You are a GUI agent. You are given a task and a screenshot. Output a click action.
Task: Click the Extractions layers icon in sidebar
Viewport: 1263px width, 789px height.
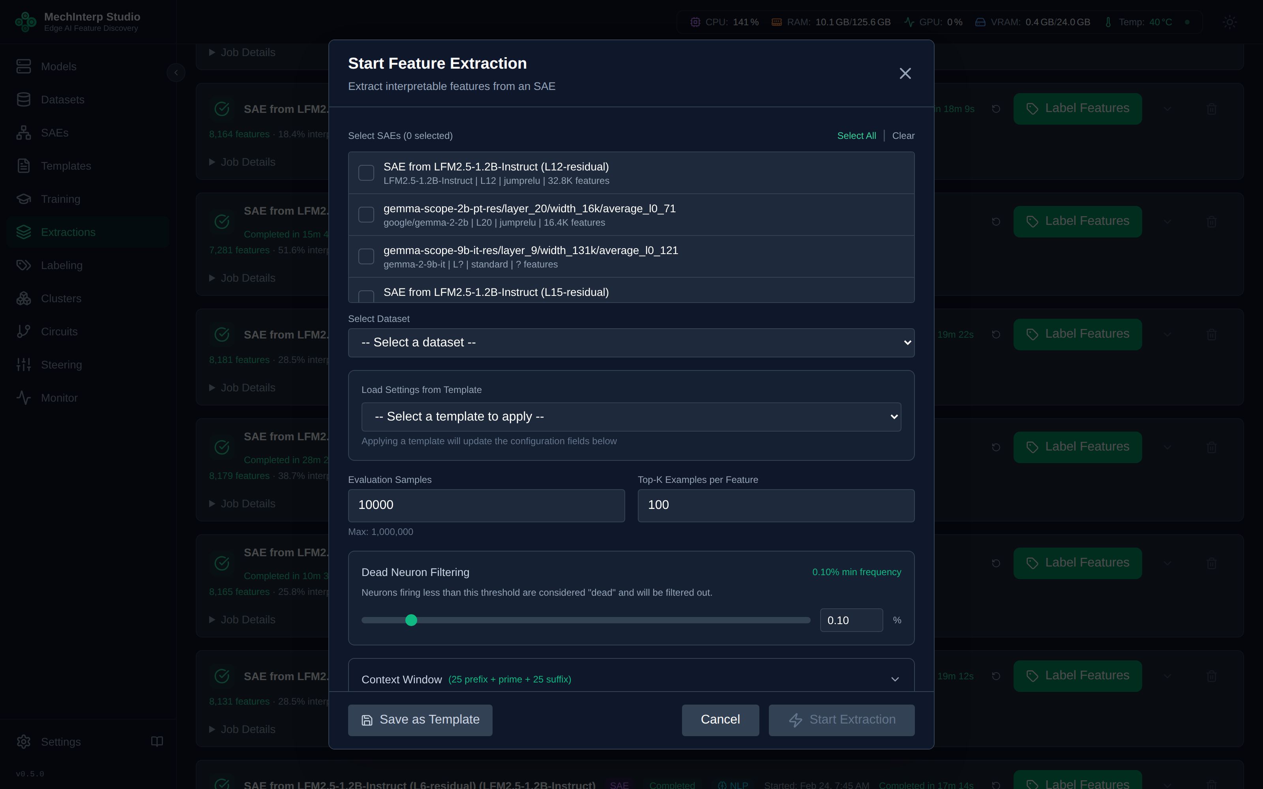24,232
